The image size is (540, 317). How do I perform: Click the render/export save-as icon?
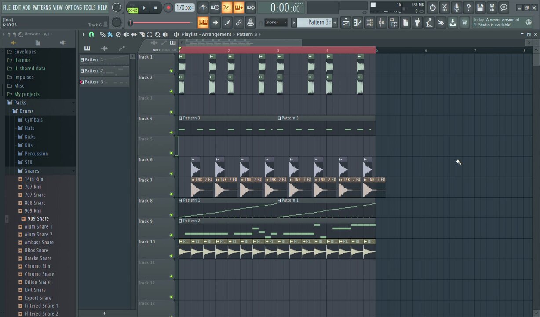(492, 7)
